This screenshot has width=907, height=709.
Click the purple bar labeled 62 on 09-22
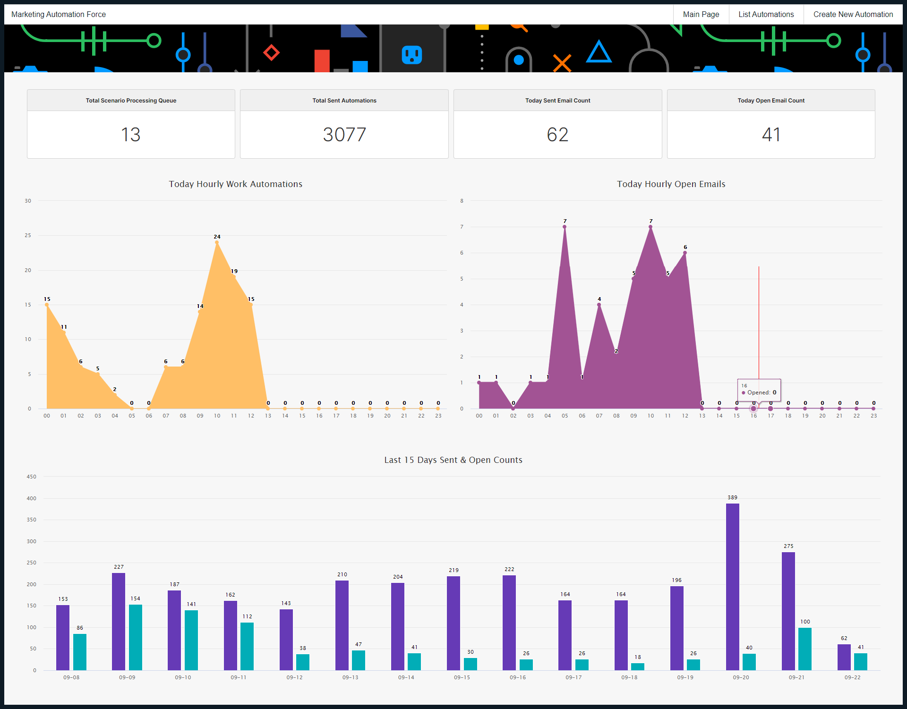844,657
